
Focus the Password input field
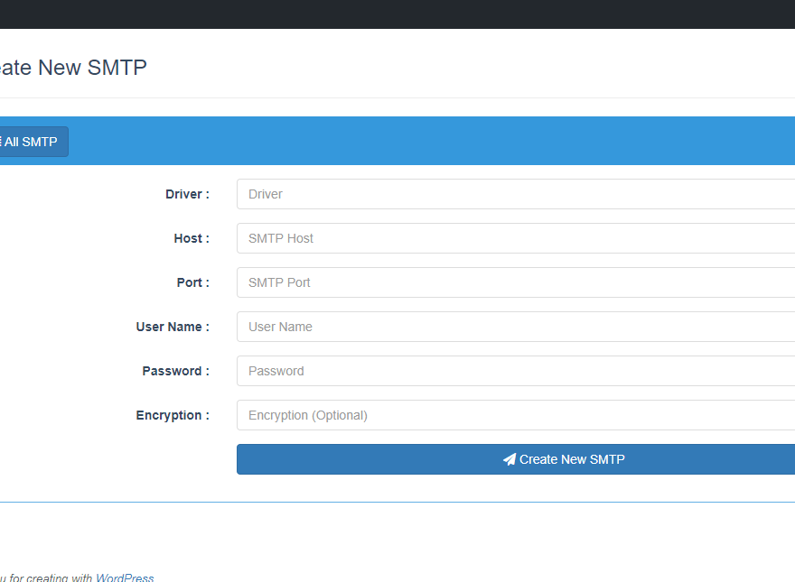516,371
